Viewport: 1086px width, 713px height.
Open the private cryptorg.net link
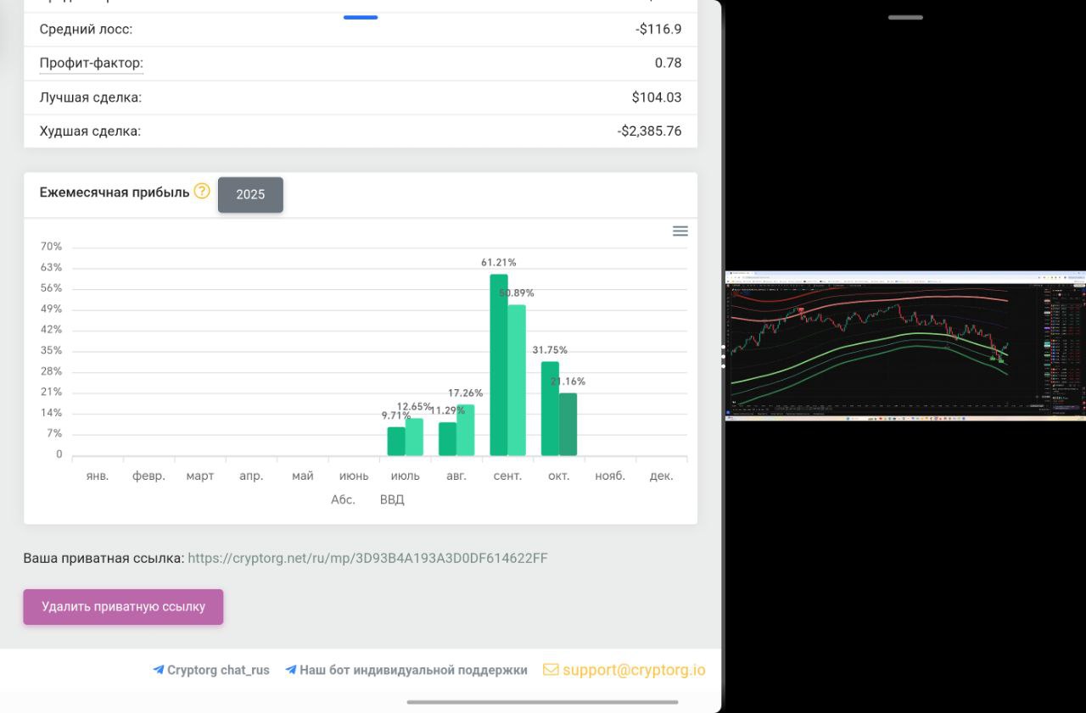(367, 558)
